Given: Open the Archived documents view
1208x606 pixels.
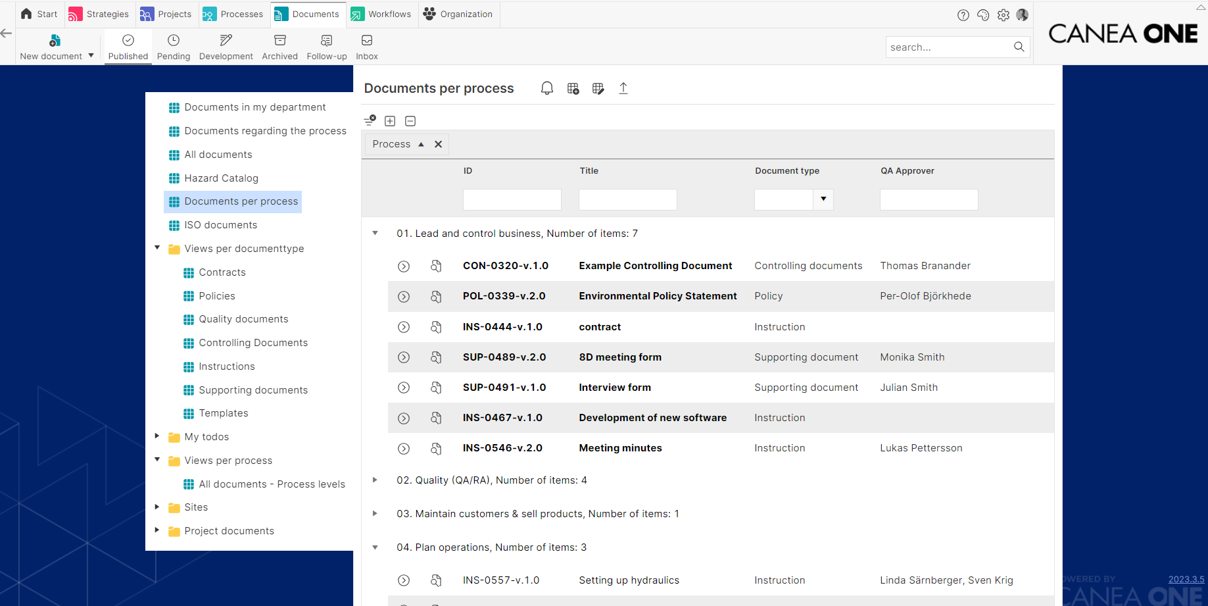Looking at the screenshot, I should (279, 47).
